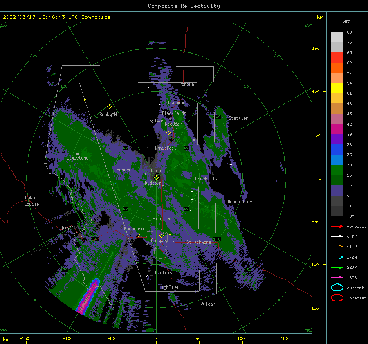This screenshot has width=368, height=344.
Task: Click the dBZ legend heading
Action: (347, 22)
